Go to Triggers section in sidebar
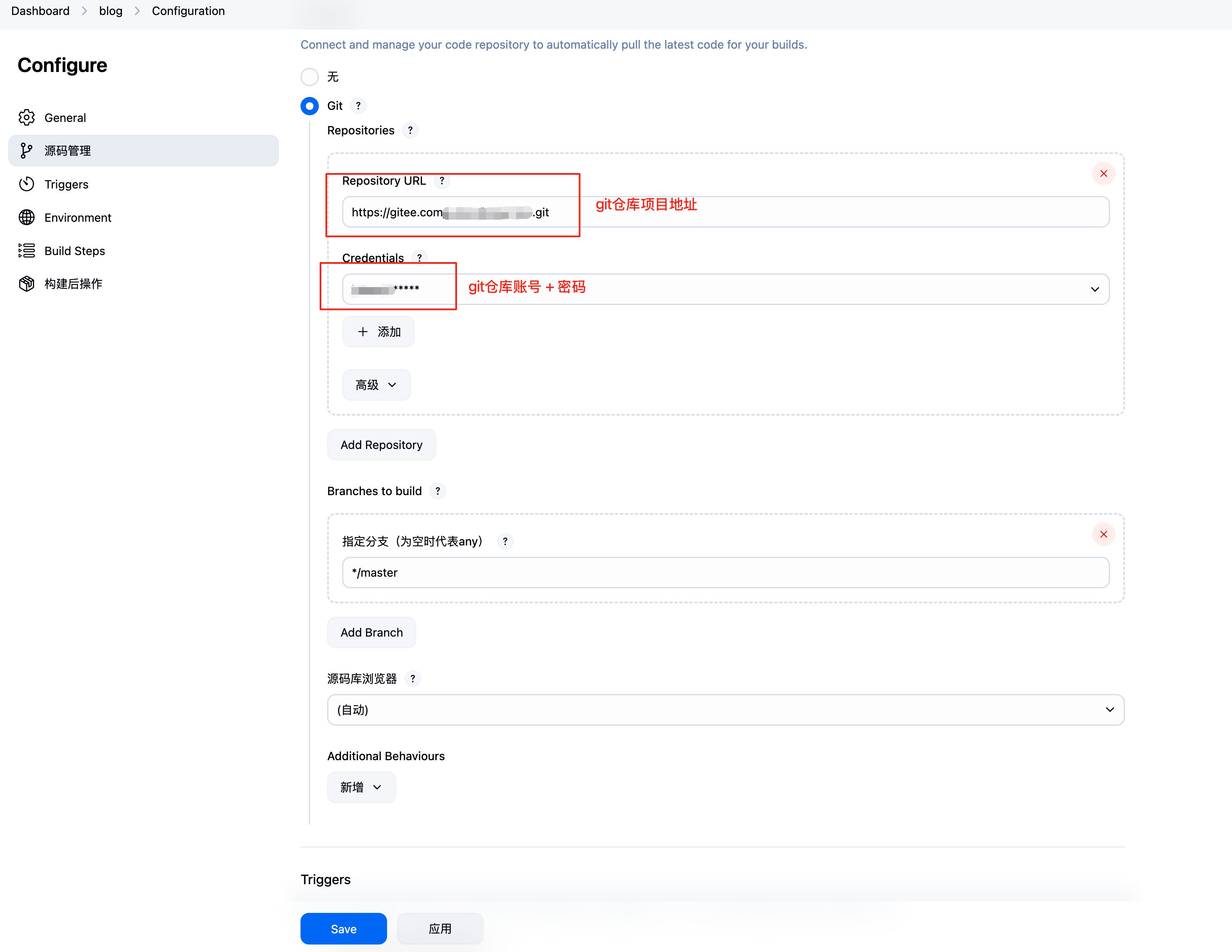 [x=143, y=184]
